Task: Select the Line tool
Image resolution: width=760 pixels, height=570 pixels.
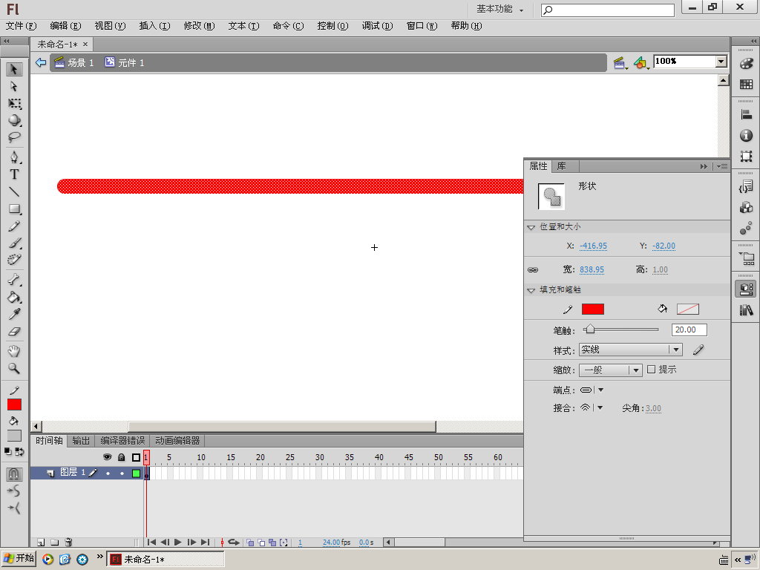Action: coord(14,191)
